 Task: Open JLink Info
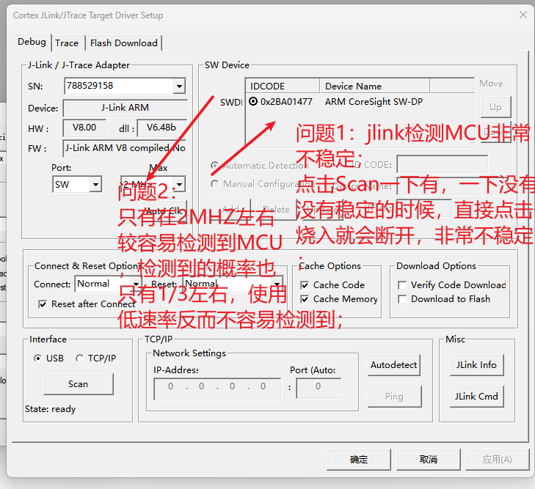(x=476, y=365)
